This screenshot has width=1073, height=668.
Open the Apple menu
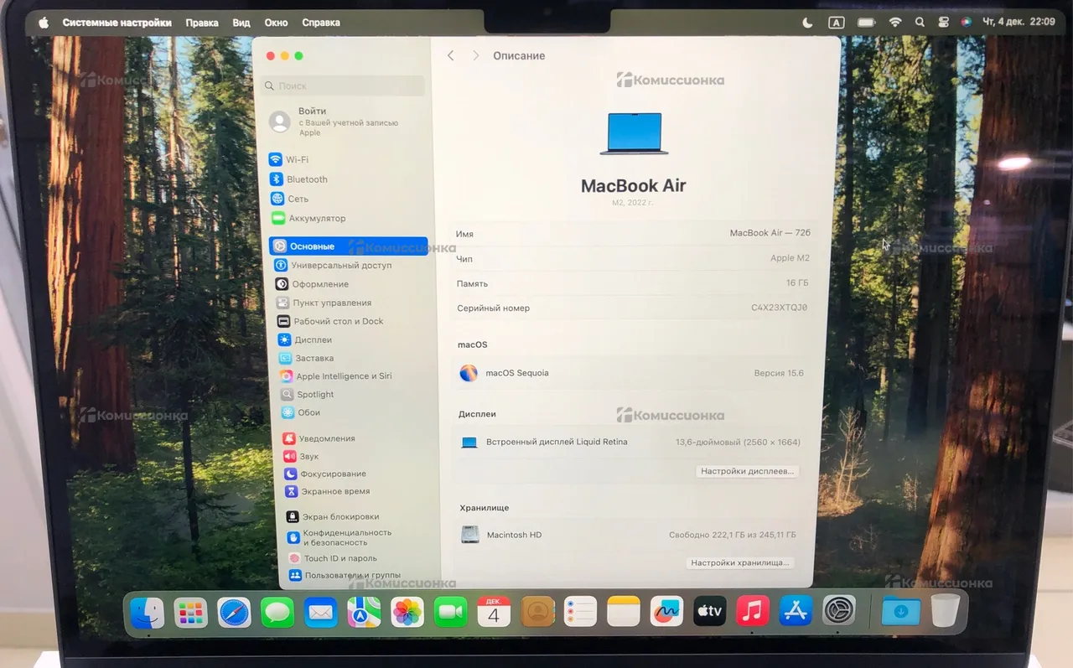point(44,23)
